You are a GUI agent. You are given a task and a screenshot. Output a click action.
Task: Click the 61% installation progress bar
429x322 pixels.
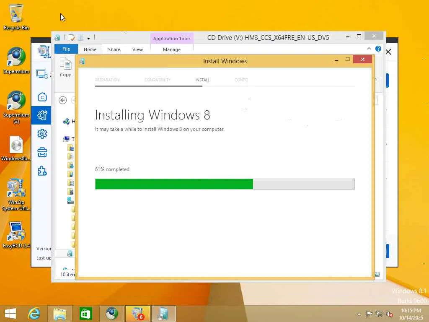[225, 184]
